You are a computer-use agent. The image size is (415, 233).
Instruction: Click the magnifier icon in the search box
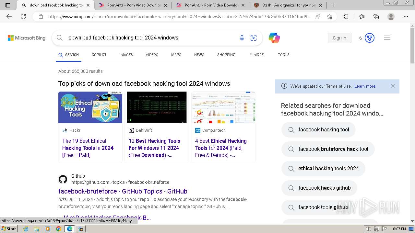[60, 38]
